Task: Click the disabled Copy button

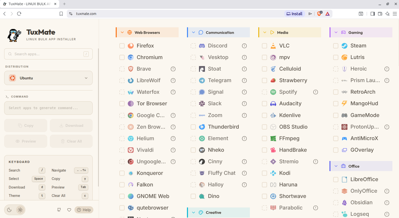Action: (x=26, y=126)
